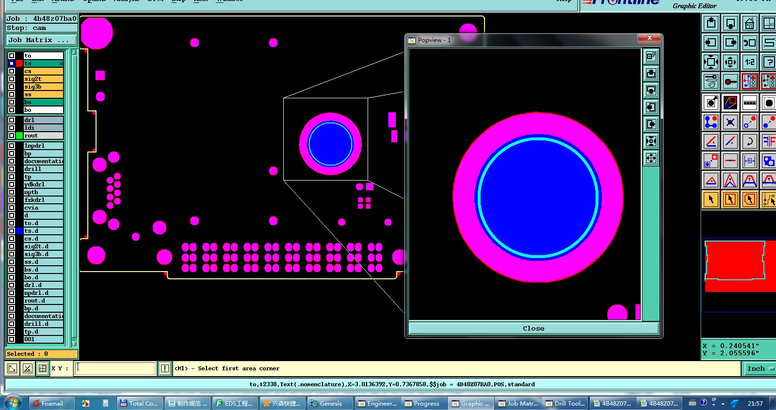The image size is (776, 410).
Task: Click the X Y coordinate input field
Action: click(115, 368)
